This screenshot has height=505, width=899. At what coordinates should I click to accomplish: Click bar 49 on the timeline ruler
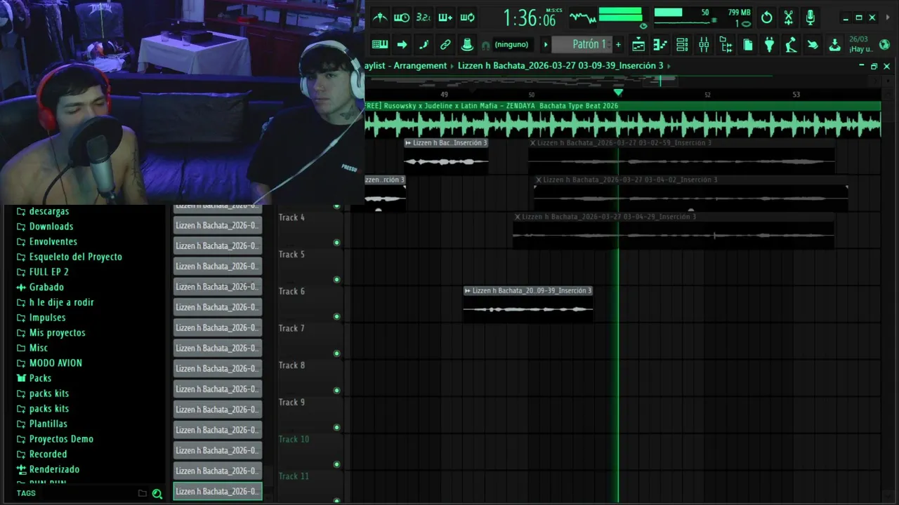pyautogui.click(x=444, y=95)
